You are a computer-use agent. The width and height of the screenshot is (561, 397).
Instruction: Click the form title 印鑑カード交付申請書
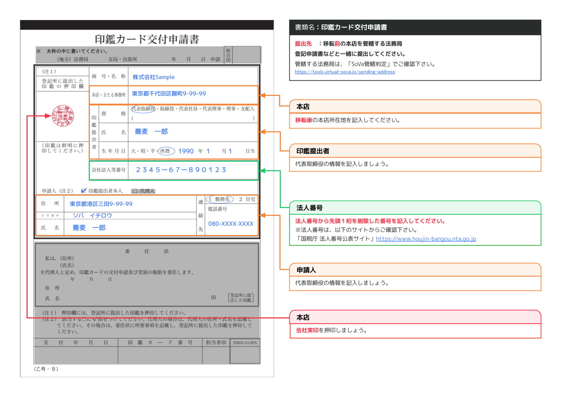click(147, 39)
